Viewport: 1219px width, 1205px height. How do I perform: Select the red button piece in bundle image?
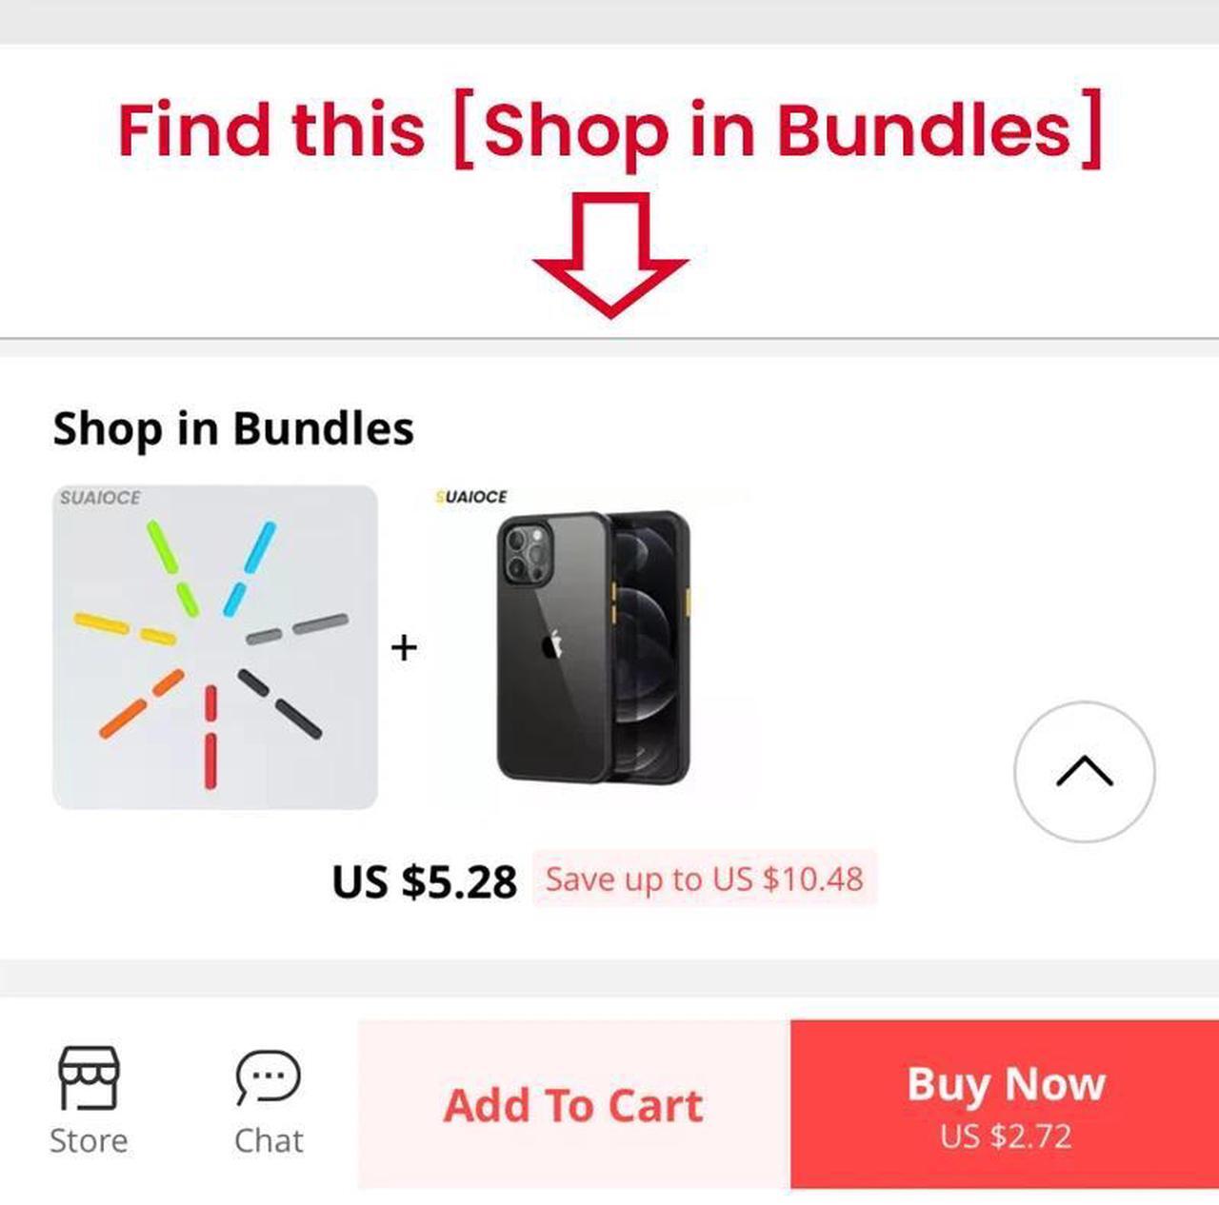tap(210, 737)
